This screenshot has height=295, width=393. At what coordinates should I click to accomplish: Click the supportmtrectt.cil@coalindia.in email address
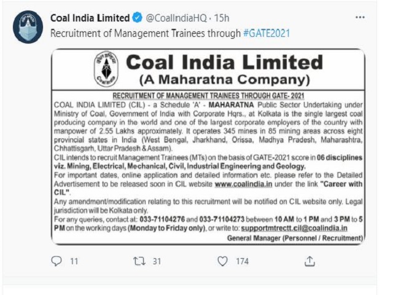[x=294, y=228]
